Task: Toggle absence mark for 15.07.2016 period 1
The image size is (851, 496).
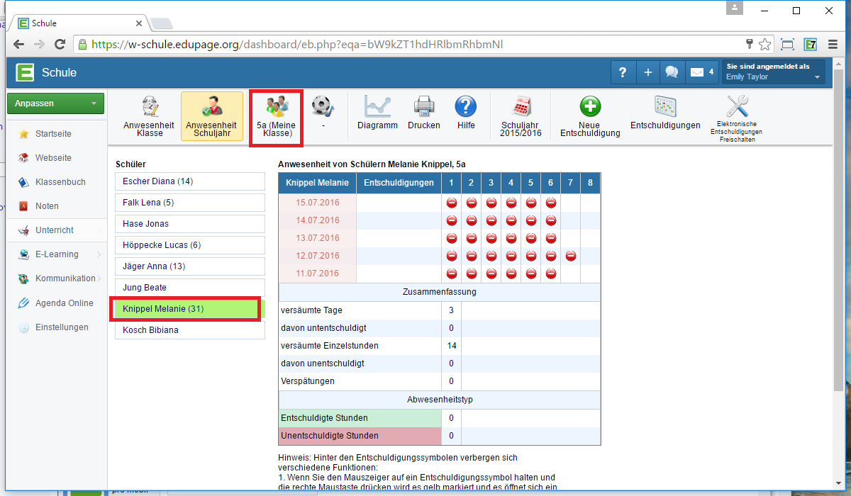Action: click(451, 203)
